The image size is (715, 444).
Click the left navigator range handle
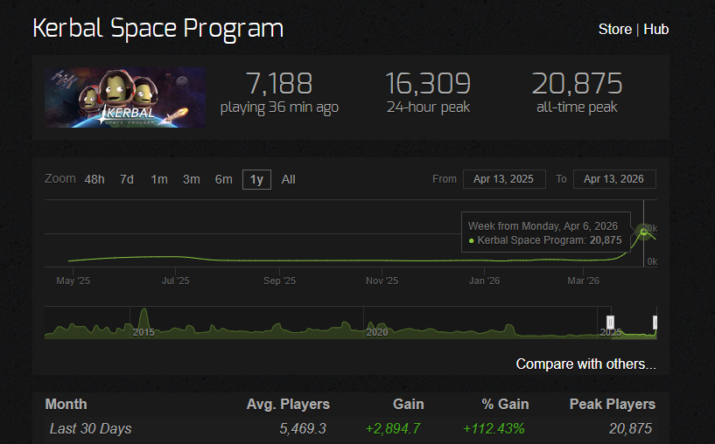click(610, 323)
